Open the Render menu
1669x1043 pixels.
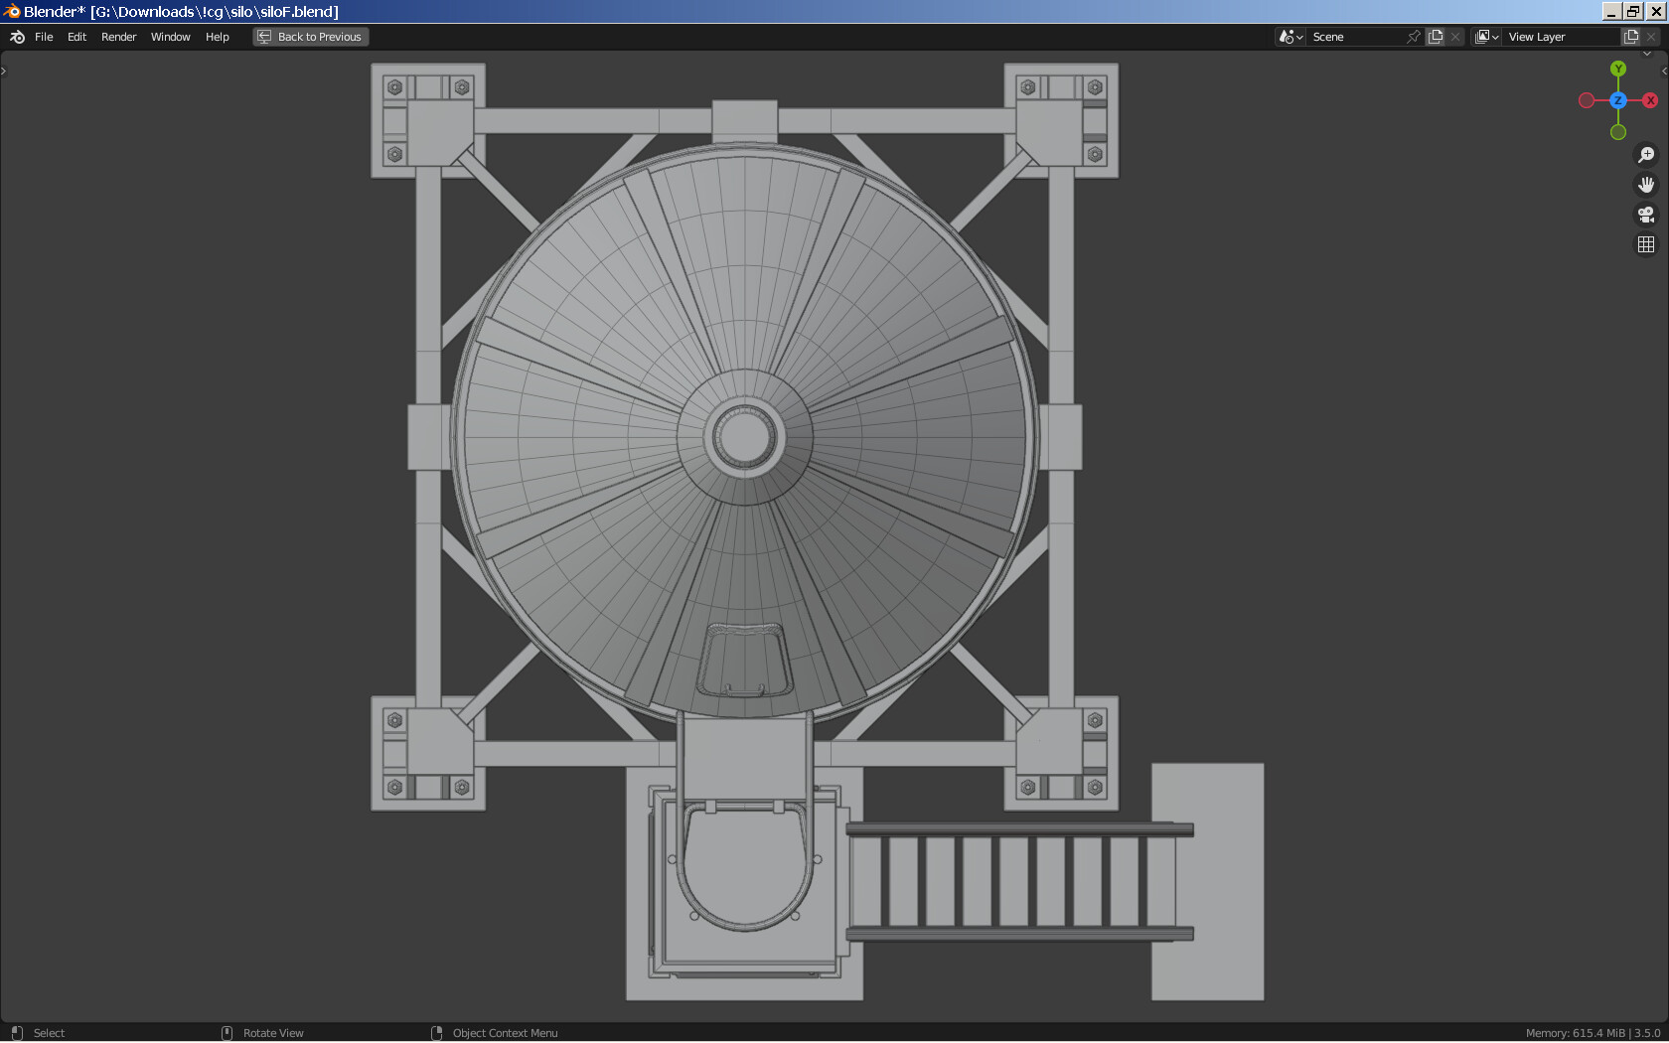(x=118, y=37)
